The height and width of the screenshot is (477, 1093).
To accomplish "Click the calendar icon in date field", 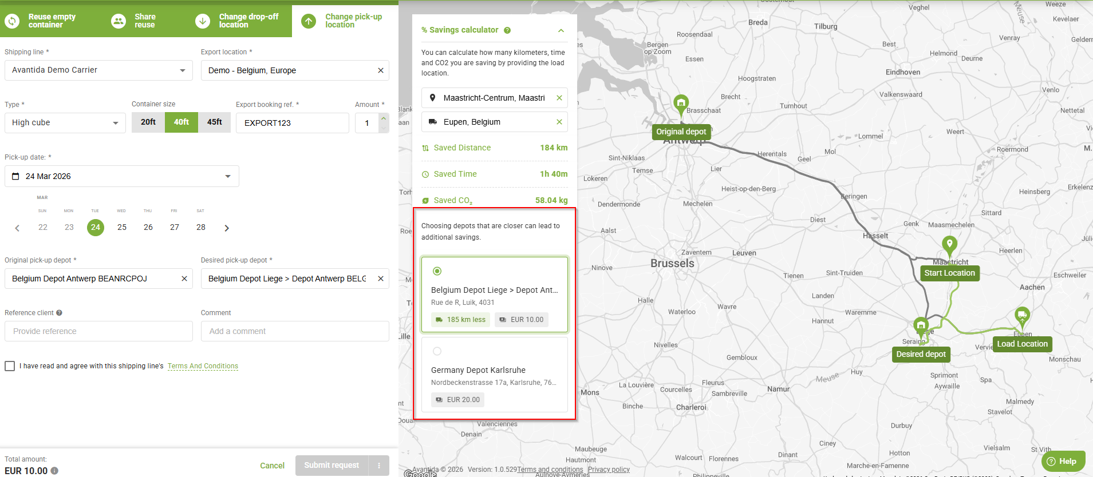I will tap(16, 176).
